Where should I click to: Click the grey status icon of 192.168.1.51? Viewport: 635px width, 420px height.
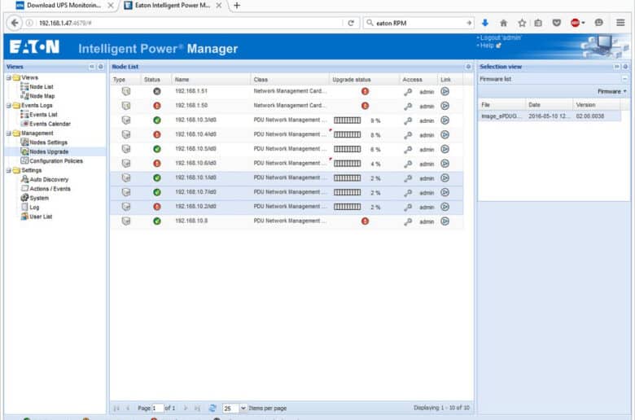pos(157,91)
